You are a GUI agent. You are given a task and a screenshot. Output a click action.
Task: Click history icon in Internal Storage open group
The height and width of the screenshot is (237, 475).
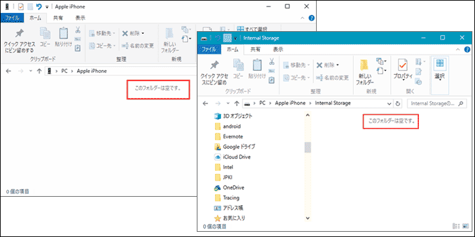coord(419,81)
